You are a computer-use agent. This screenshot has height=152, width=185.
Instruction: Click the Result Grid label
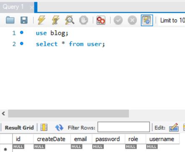coord(19,128)
